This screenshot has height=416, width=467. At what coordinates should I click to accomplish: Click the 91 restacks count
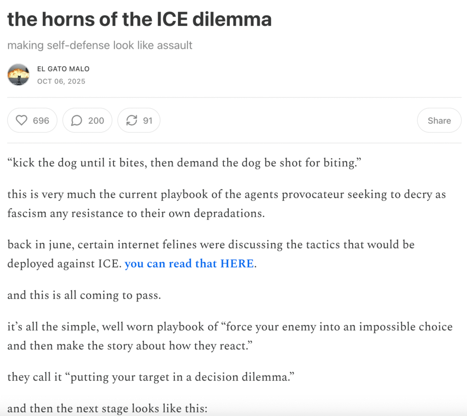[147, 120]
